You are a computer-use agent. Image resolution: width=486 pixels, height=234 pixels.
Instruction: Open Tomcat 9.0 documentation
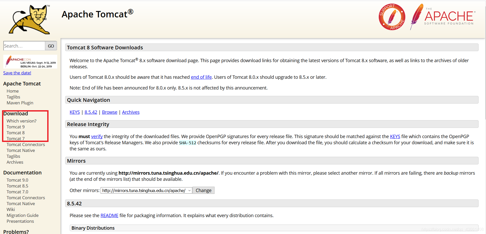pyautogui.click(x=17, y=180)
